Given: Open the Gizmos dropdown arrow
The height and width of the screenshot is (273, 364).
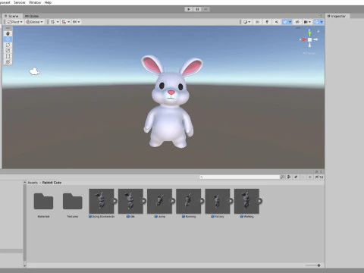Looking at the screenshot, I should 322,22.
